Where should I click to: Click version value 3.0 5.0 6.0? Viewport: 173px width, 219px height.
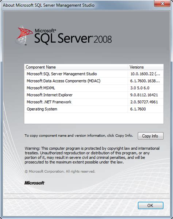140,88
